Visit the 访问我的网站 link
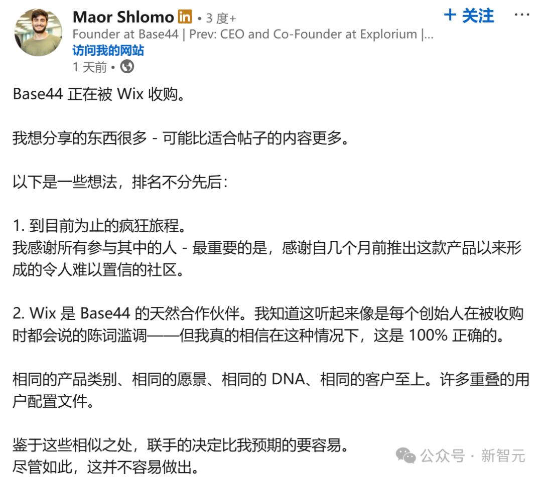 [x=108, y=51]
